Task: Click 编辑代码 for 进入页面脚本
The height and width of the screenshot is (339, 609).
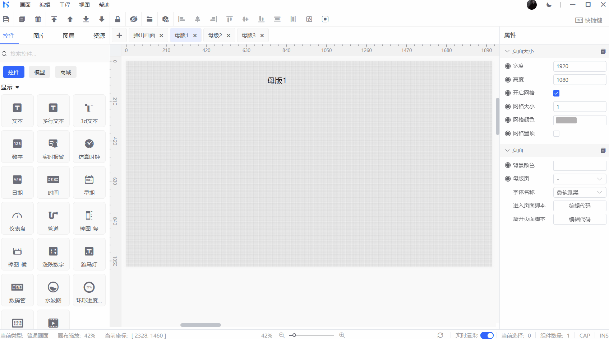Action: 579,206
